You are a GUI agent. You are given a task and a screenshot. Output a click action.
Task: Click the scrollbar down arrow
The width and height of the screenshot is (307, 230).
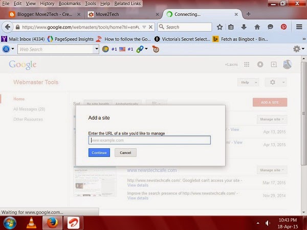(303, 212)
